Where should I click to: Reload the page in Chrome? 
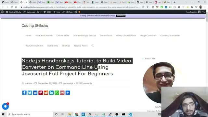(x=12, y=7)
